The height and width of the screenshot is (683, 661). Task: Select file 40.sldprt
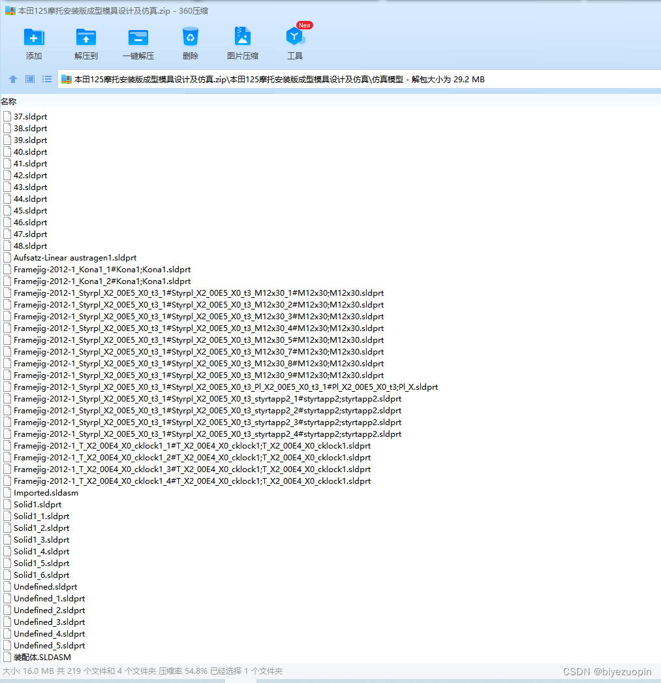(30, 152)
